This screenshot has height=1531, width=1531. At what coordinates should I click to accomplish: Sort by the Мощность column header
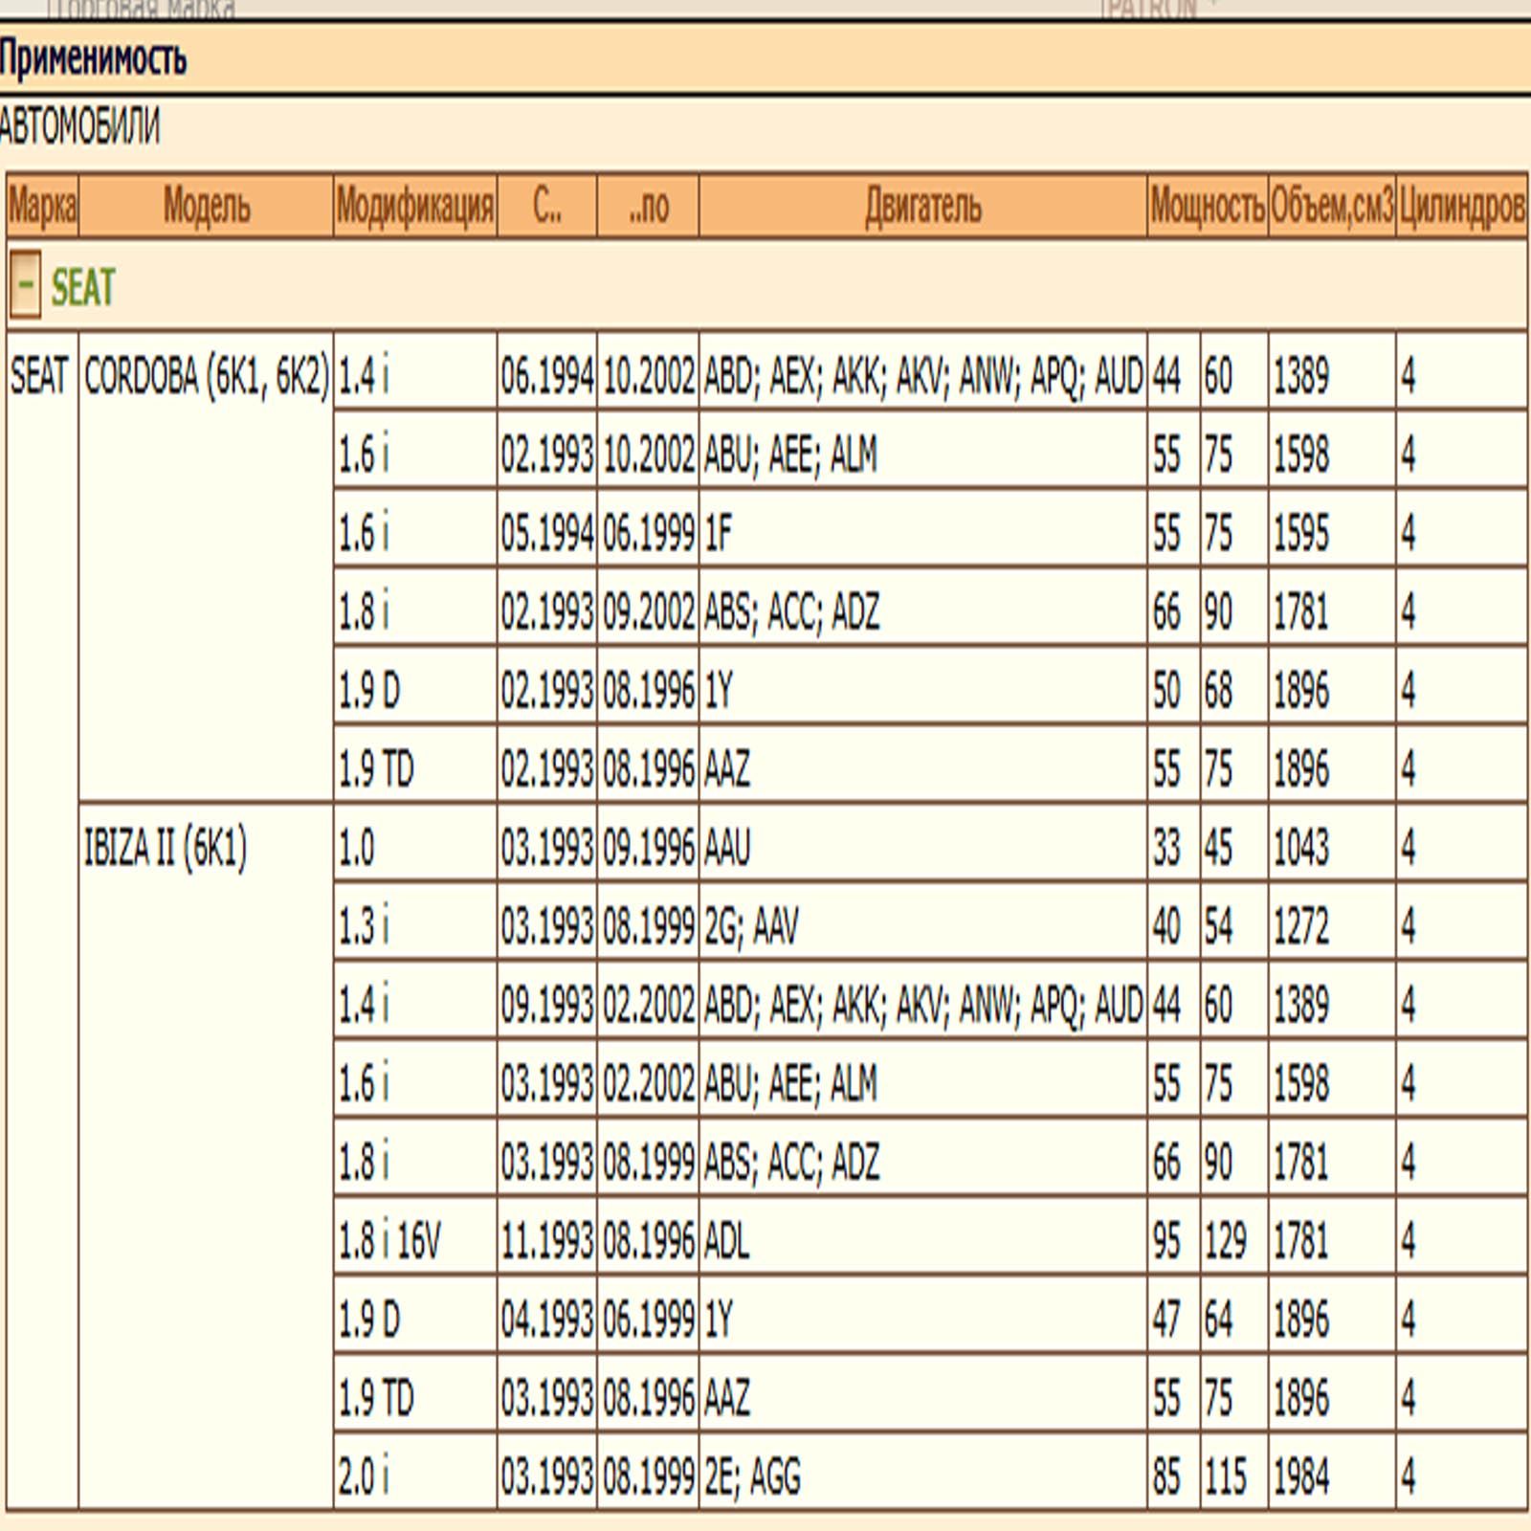click(1207, 206)
